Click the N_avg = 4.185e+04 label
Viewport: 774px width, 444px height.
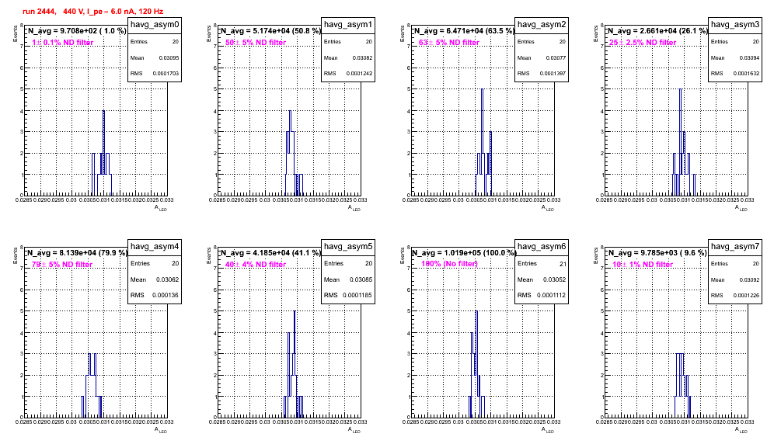point(270,252)
